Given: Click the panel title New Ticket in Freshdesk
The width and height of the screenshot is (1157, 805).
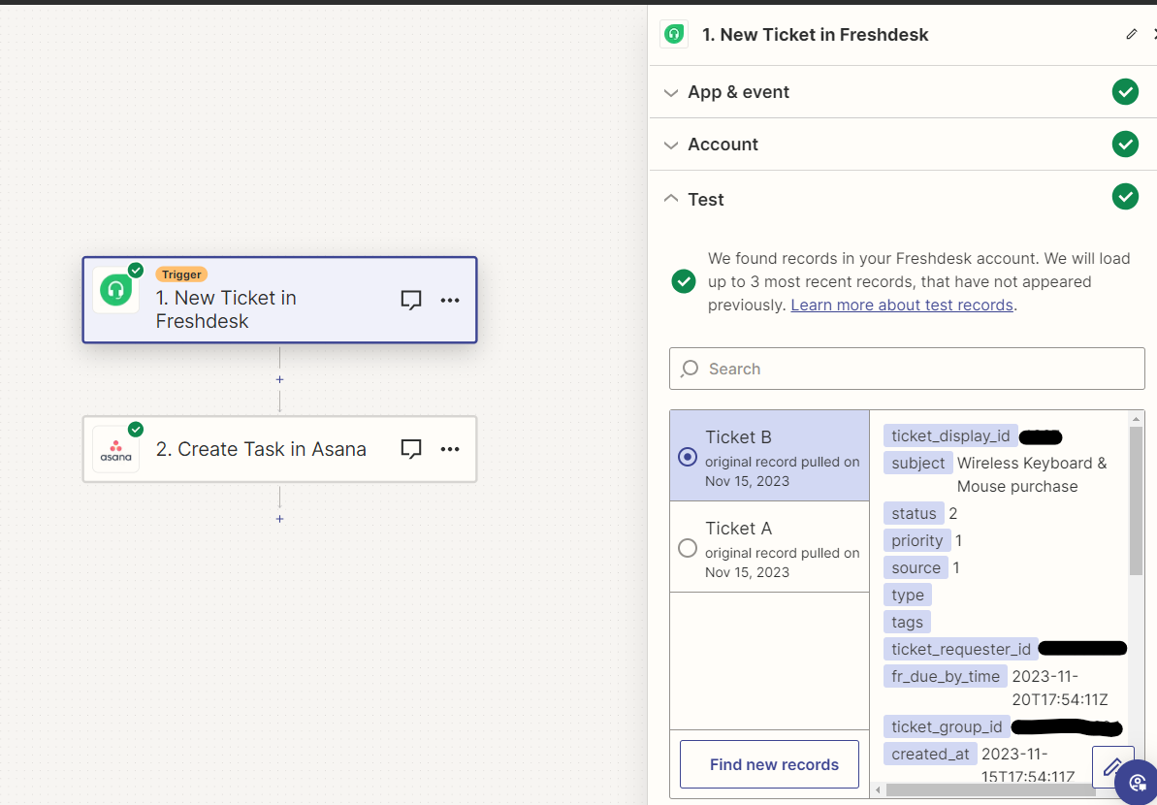Looking at the screenshot, I should point(816,35).
